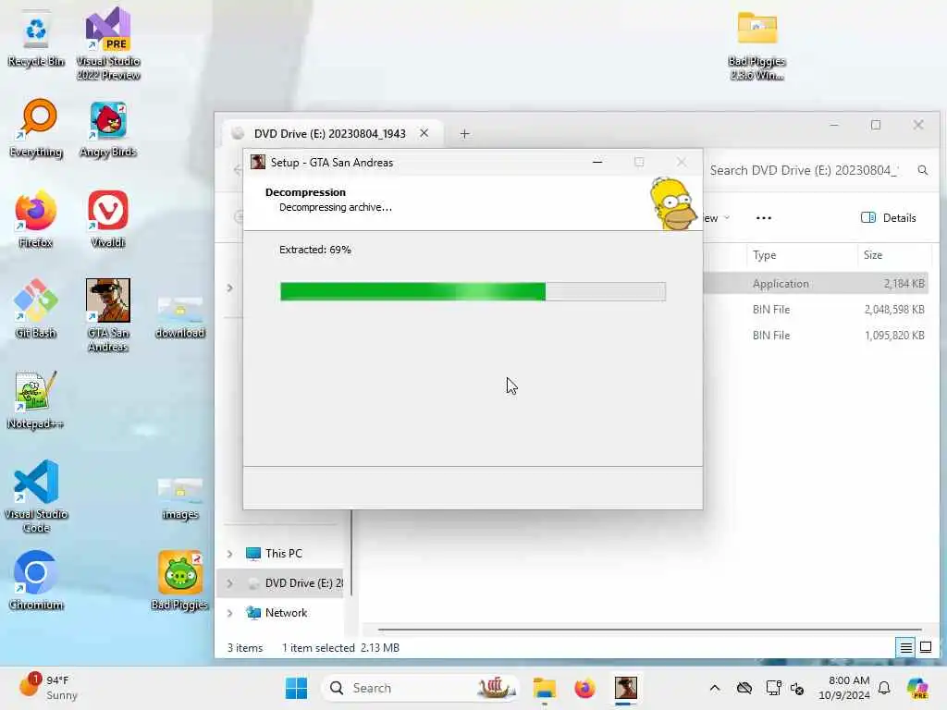Screen dimensions: 947x710
Task: Expand the DVD Drive (E:) tree node
Action: pyautogui.click(x=230, y=583)
